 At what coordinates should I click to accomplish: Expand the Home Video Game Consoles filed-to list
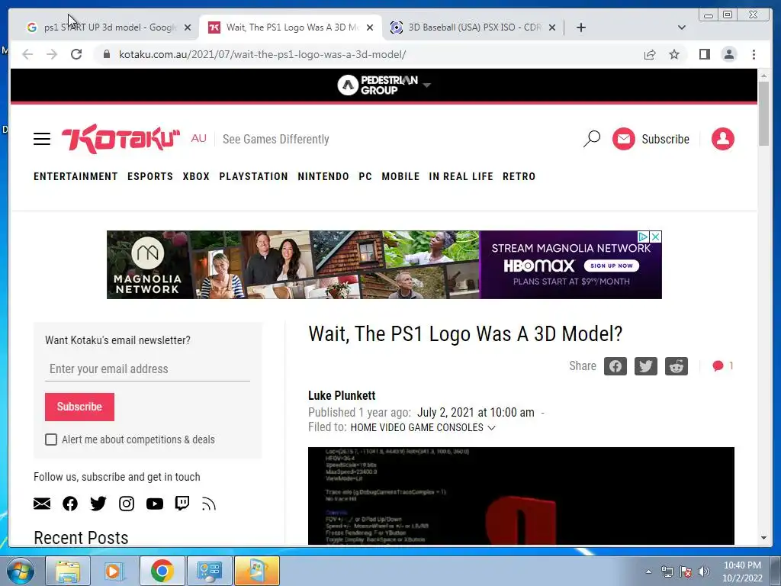pyautogui.click(x=492, y=427)
